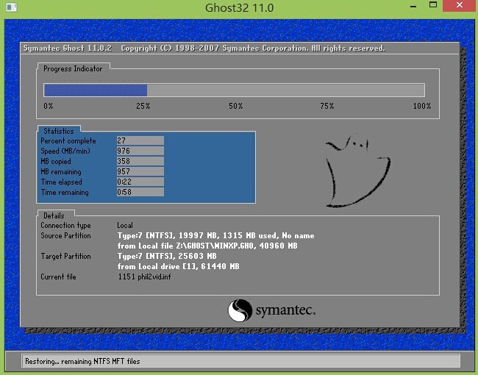Click the symantec wordmark text
This screenshot has height=375, width=478.
(x=285, y=310)
